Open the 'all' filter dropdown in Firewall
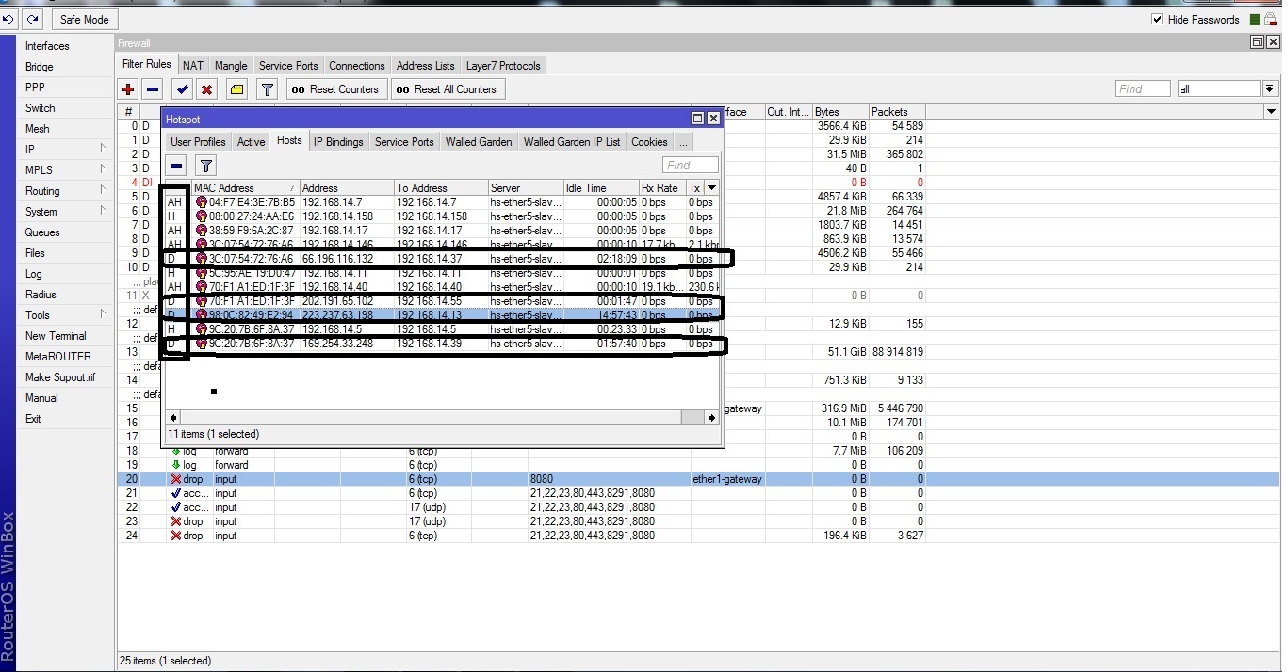 point(1270,88)
